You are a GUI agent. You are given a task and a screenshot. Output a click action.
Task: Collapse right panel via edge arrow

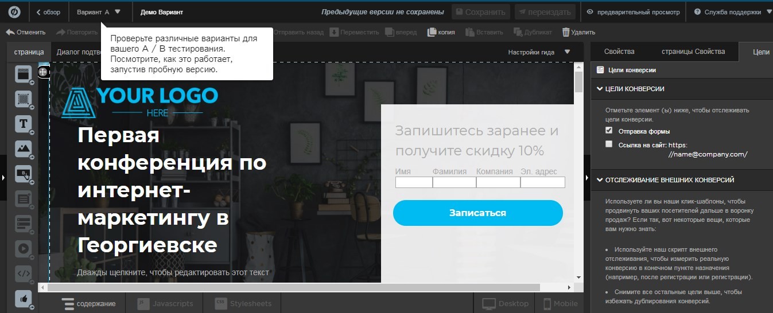(587, 178)
